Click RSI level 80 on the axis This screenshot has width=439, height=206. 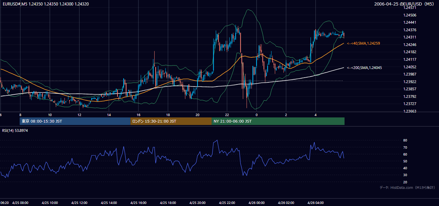click(405, 140)
